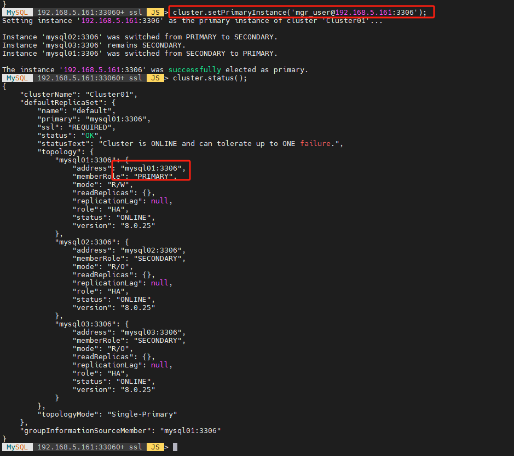The height and width of the screenshot is (456, 514).
Task: Click green 'successfully' word in output
Action: point(195,70)
